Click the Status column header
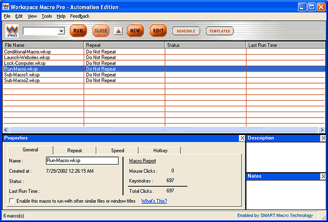 [206, 45]
